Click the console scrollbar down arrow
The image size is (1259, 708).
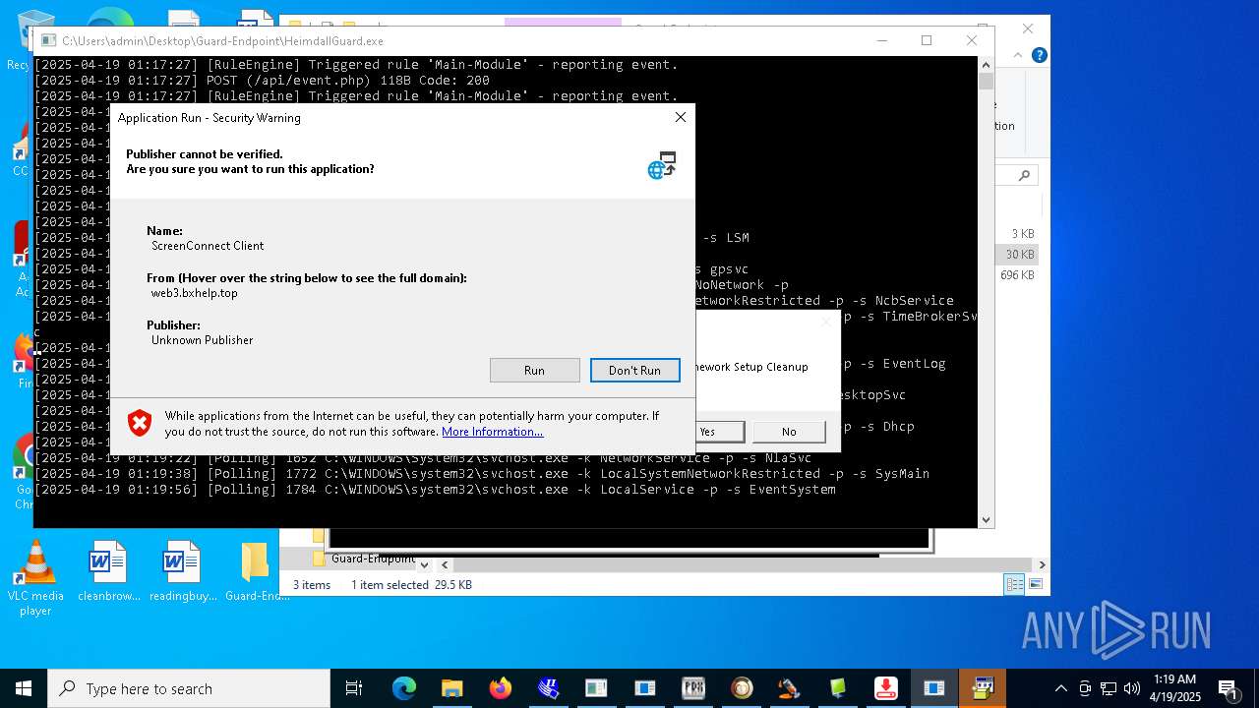(x=986, y=520)
